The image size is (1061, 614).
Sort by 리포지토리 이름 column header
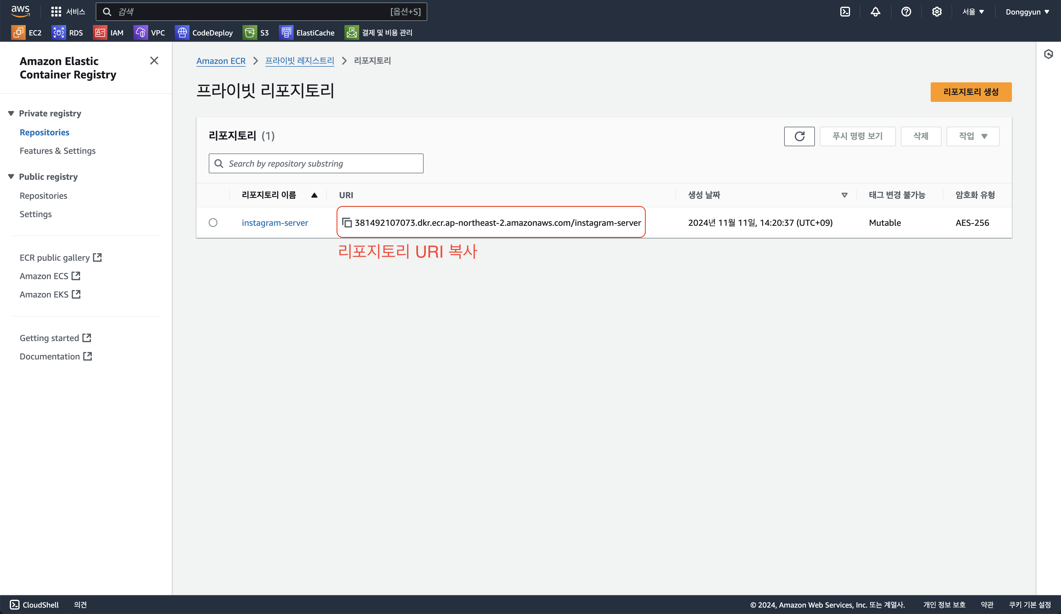click(269, 195)
